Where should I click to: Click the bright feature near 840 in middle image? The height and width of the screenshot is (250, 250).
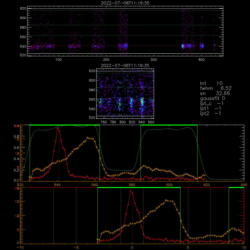click(142, 101)
